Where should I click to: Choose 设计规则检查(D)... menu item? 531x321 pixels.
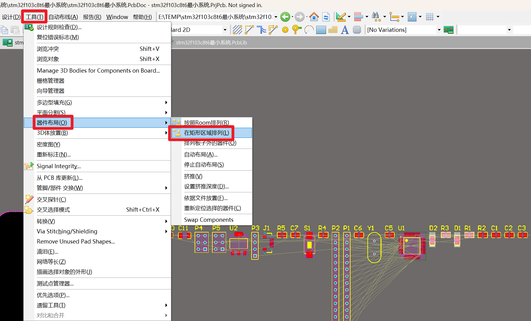[97, 27]
